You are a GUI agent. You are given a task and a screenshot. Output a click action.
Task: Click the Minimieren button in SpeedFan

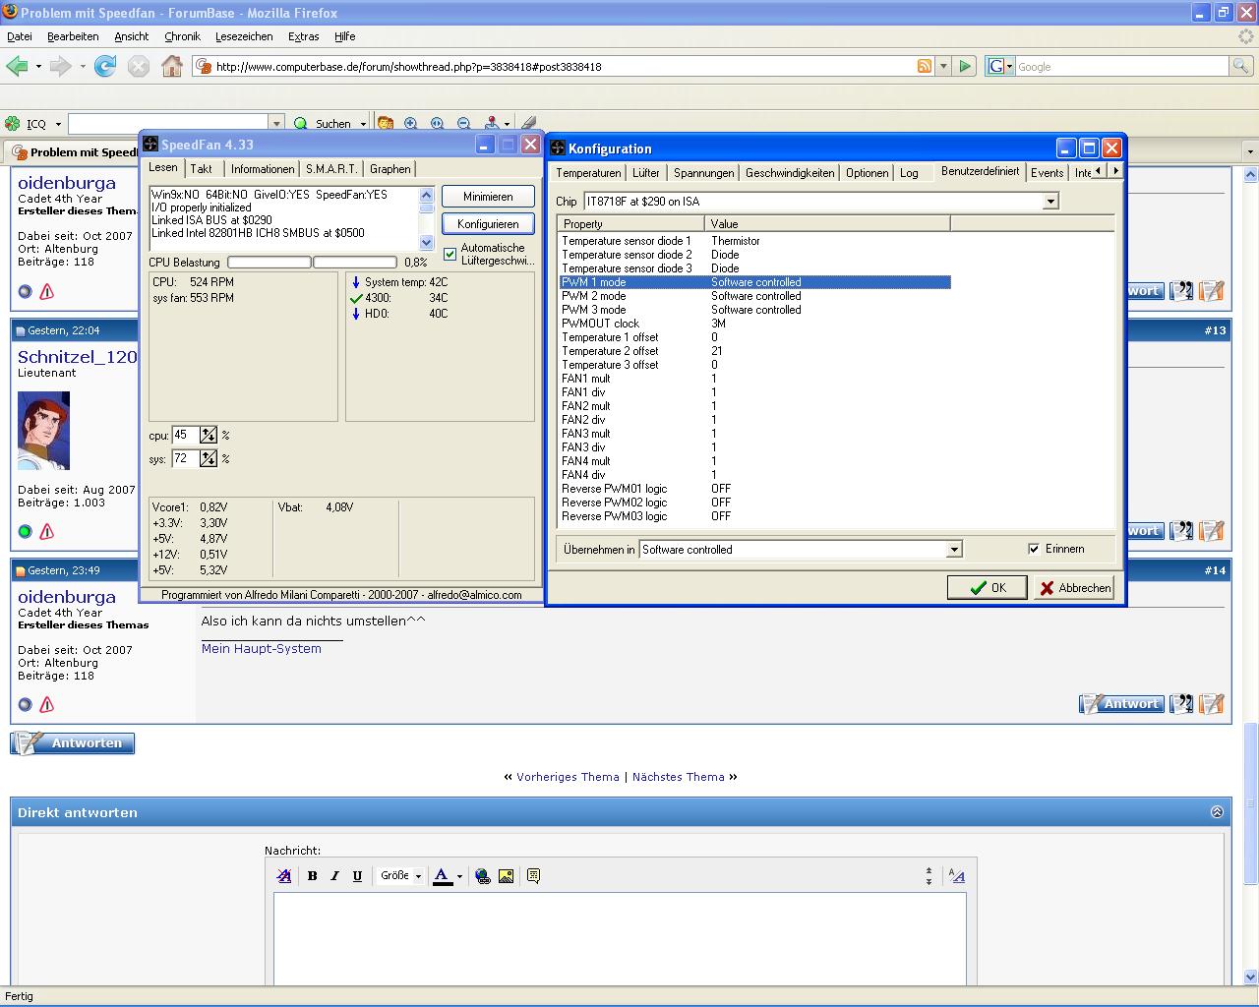488,196
